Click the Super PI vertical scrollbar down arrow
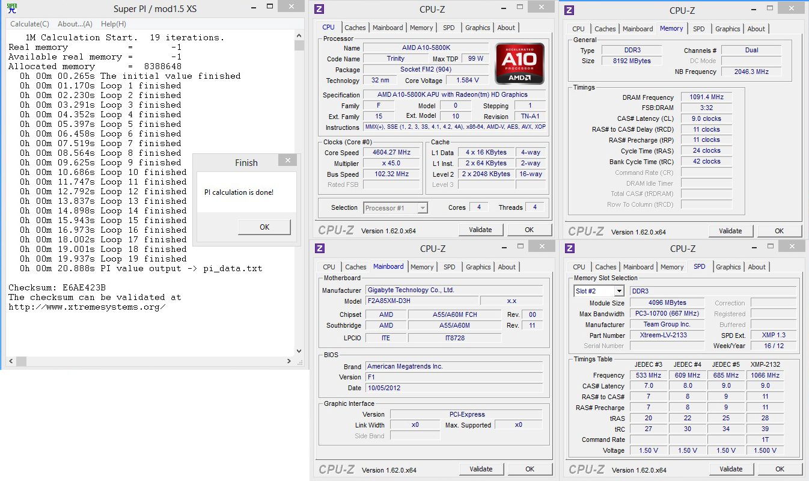The height and width of the screenshot is (481, 809). point(299,351)
